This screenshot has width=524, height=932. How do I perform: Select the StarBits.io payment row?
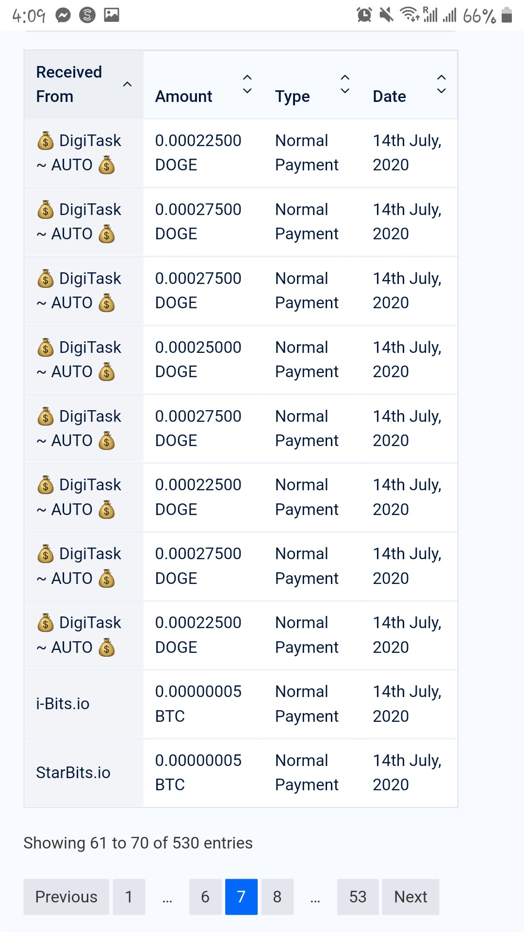(x=241, y=773)
